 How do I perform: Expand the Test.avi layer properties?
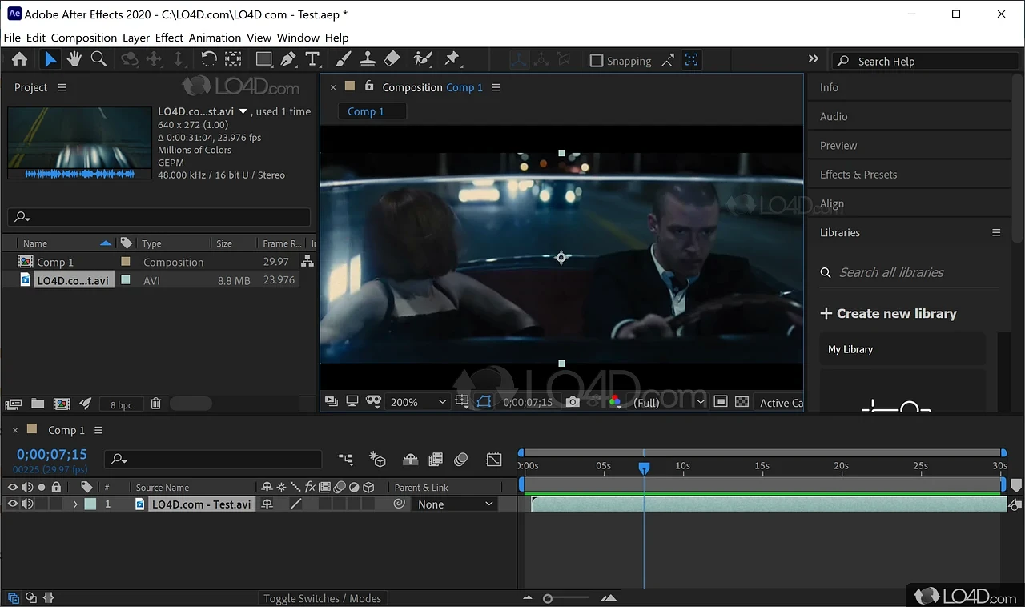click(x=74, y=504)
